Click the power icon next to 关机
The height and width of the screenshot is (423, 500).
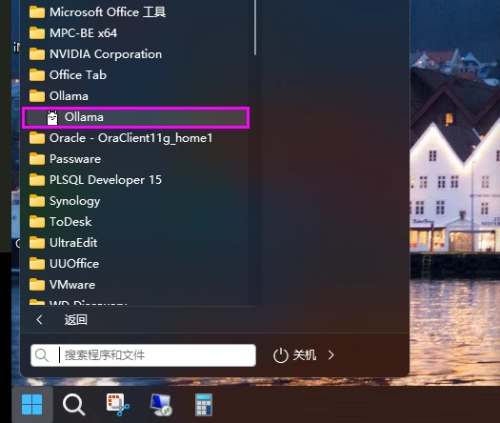[x=281, y=355]
